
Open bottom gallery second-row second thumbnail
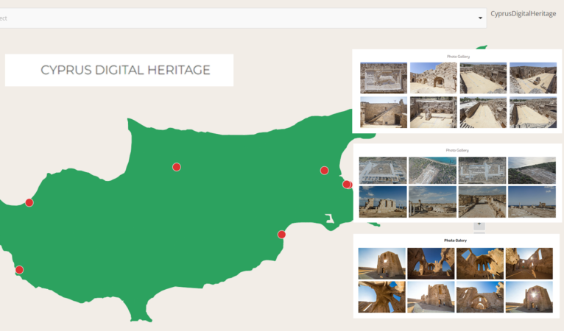(x=431, y=297)
